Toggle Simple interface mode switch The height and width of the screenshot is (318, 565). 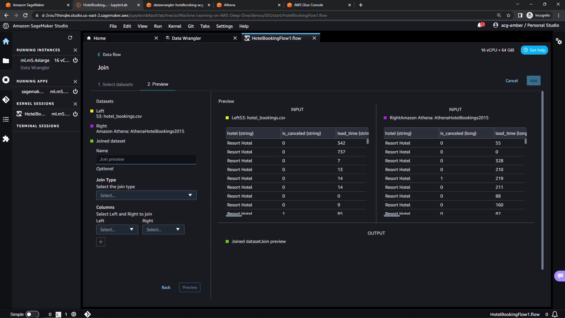[32, 314]
